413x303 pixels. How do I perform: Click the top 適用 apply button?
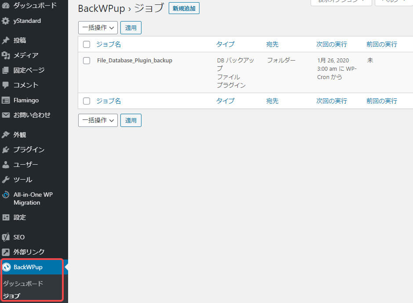click(130, 28)
